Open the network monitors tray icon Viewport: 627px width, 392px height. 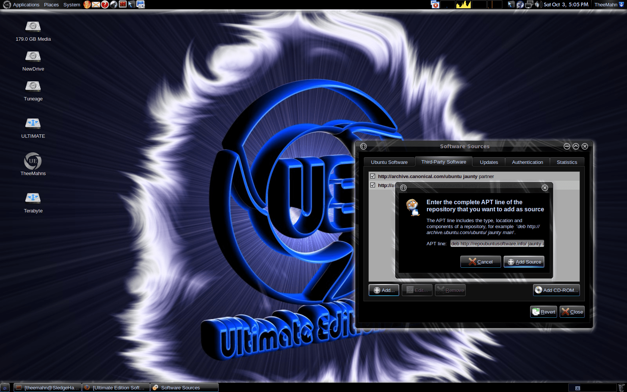529,4
